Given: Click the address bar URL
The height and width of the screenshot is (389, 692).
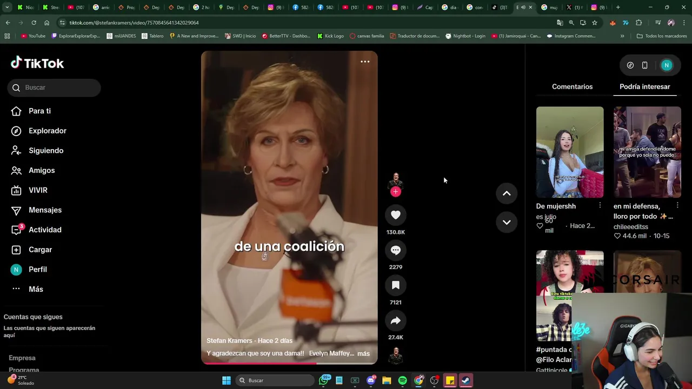Looking at the screenshot, I should pos(134,23).
